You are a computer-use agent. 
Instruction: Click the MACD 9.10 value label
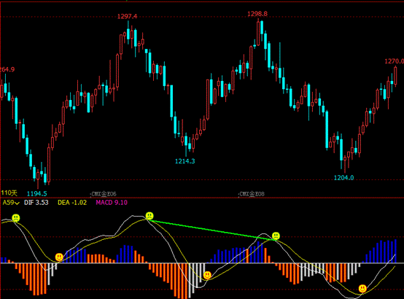[x=112, y=203]
